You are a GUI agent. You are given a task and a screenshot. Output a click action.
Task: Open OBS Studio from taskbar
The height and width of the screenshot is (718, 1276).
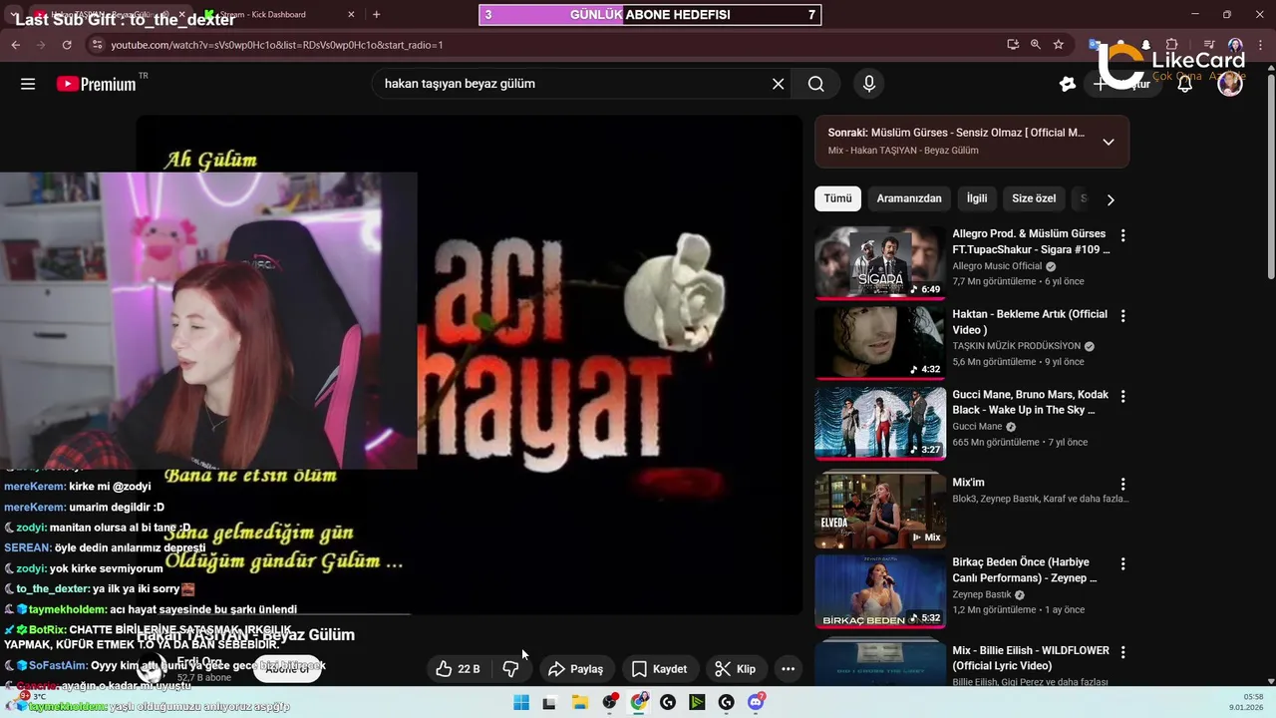(609, 703)
